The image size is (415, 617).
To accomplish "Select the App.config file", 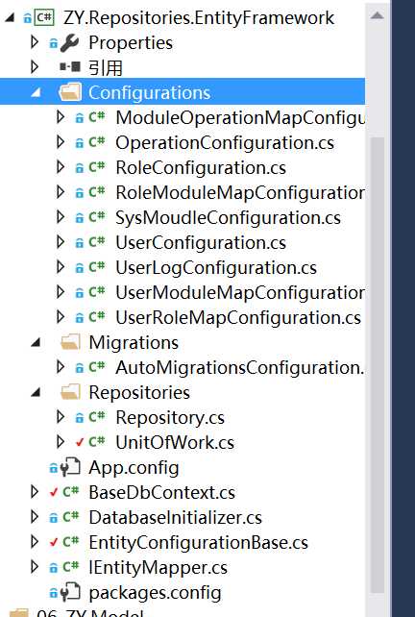I will pyautogui.click(x=134, y=467).
